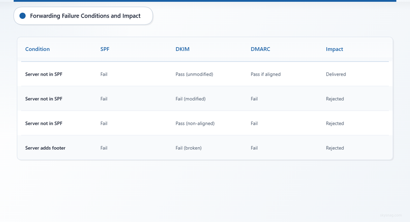This screenshot has height=222, width=410.
Task: Click the Pass (unmodified) DKIM cell
Action: click(x=194, y=74)
